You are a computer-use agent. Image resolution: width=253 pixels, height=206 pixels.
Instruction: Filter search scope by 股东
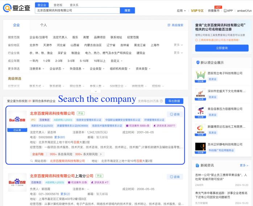coord(75,37)
